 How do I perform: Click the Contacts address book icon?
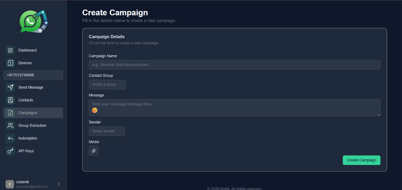(x=10, y=100)
